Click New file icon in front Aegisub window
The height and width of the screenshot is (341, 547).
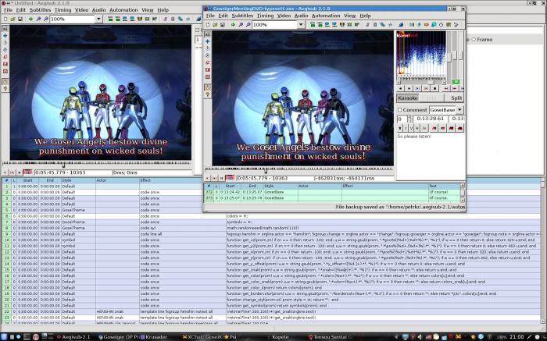208,25
